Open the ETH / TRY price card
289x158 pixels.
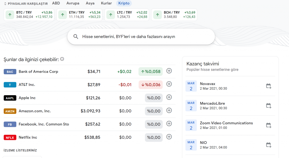pos(79,15)
